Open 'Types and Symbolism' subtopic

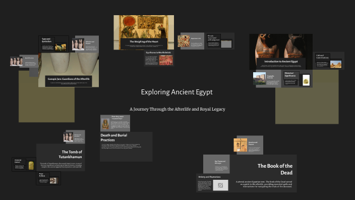point(53,44)
